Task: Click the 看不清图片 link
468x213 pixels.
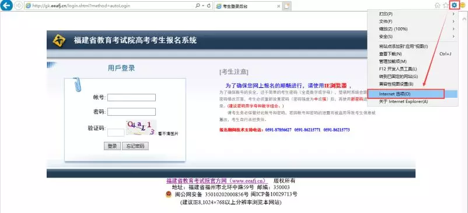Action: (x=168, y=134)
